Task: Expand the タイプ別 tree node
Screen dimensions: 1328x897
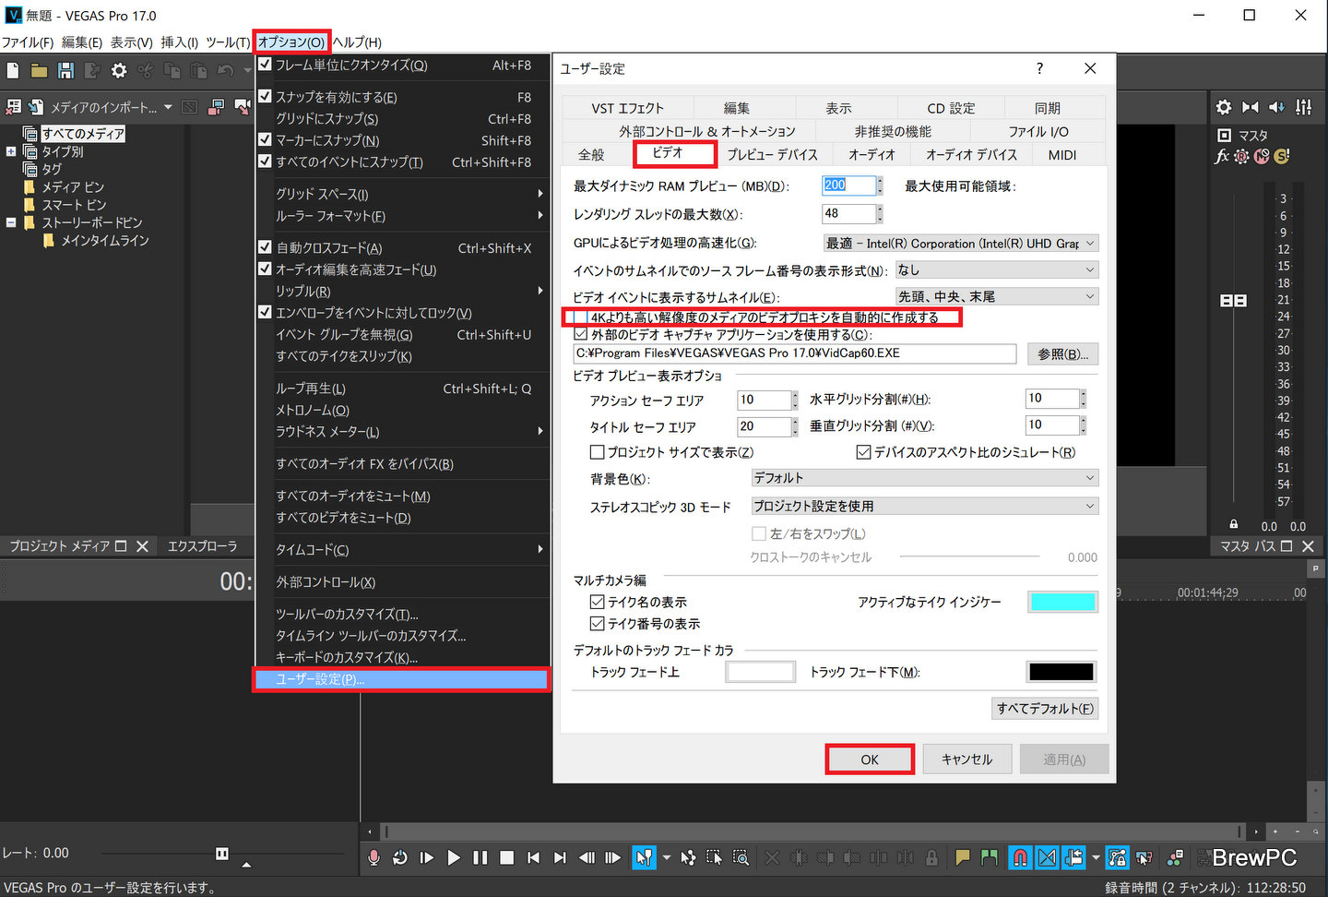Action: pyautogui.click(x=11, y=151)
